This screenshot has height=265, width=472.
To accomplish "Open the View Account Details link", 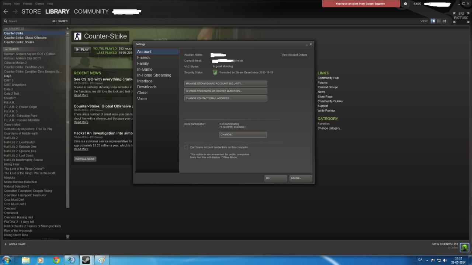I will click(294, 55).
